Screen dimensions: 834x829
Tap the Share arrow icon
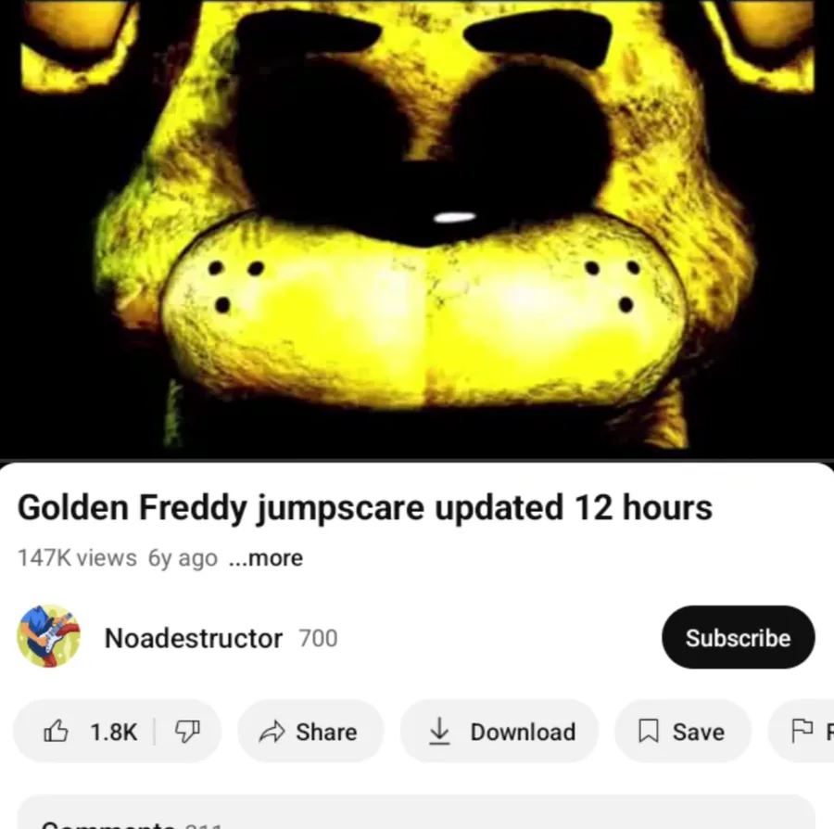coord(272,732)
